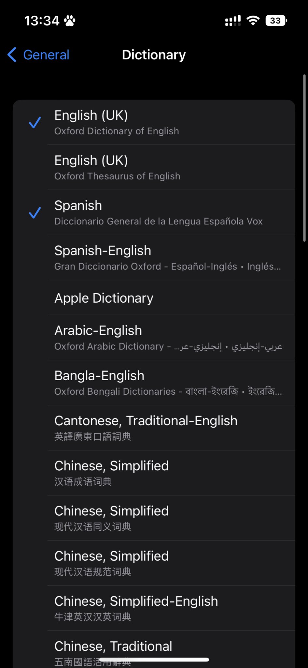Tap the battery level indicator
Viewport: 308px width, 668px height.
coord(276,21)
